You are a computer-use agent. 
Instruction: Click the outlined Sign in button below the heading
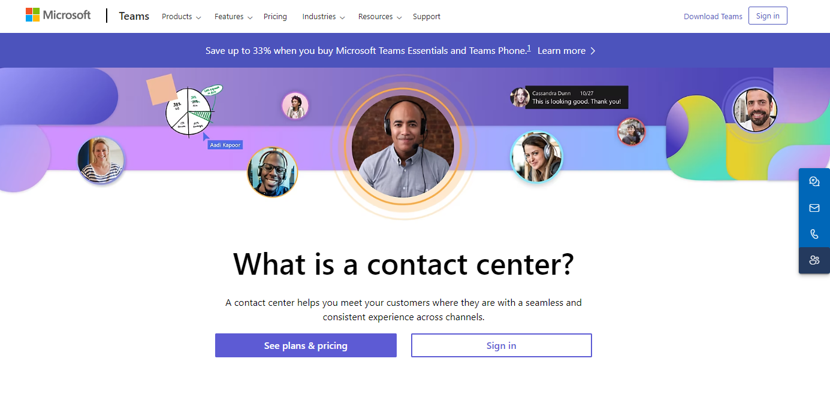pos(502,345)
